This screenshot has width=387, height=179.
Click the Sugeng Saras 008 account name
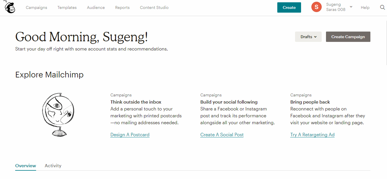tap(336, 7)
